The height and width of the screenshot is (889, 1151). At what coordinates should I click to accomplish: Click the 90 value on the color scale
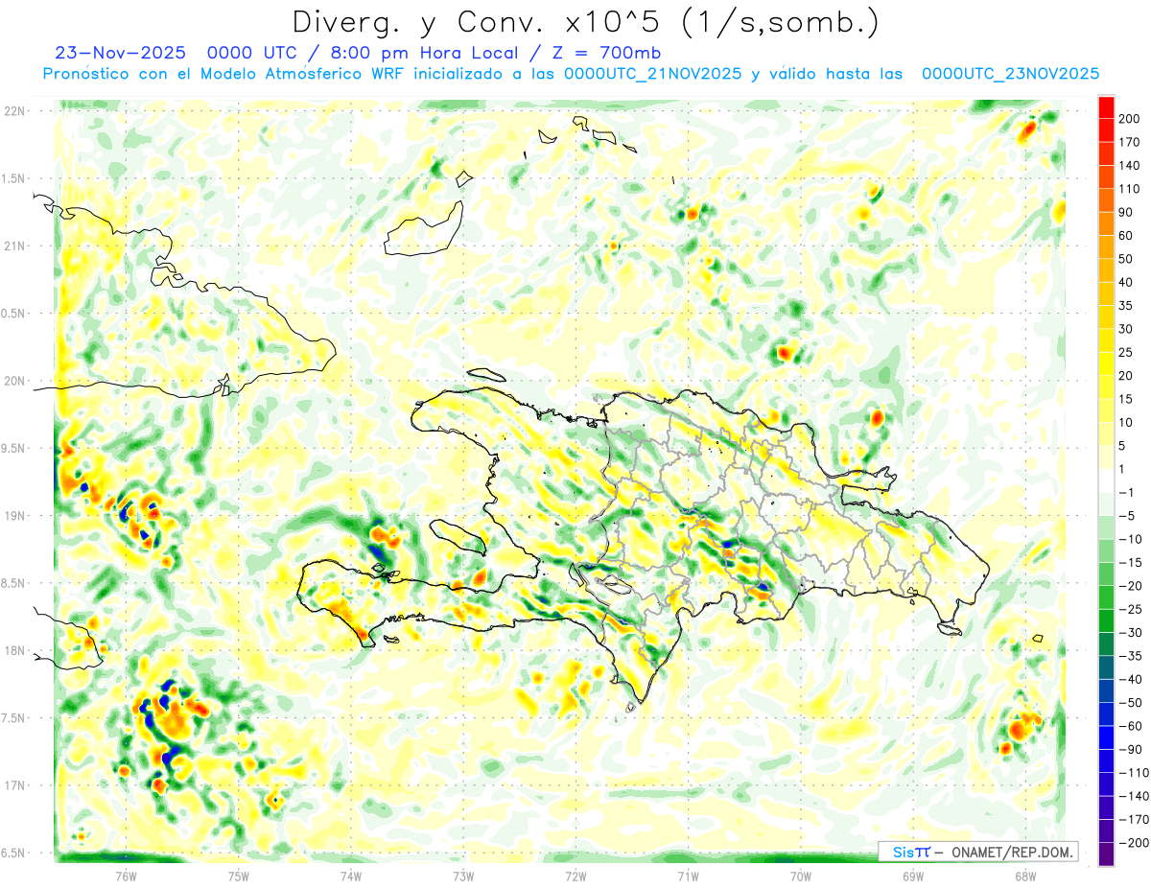point(1127,212)
